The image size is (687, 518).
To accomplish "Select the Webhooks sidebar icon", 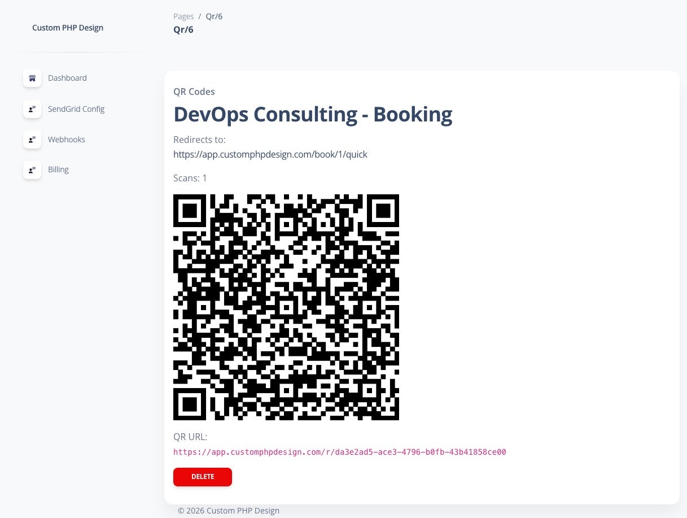I will [x=32, y=140].
